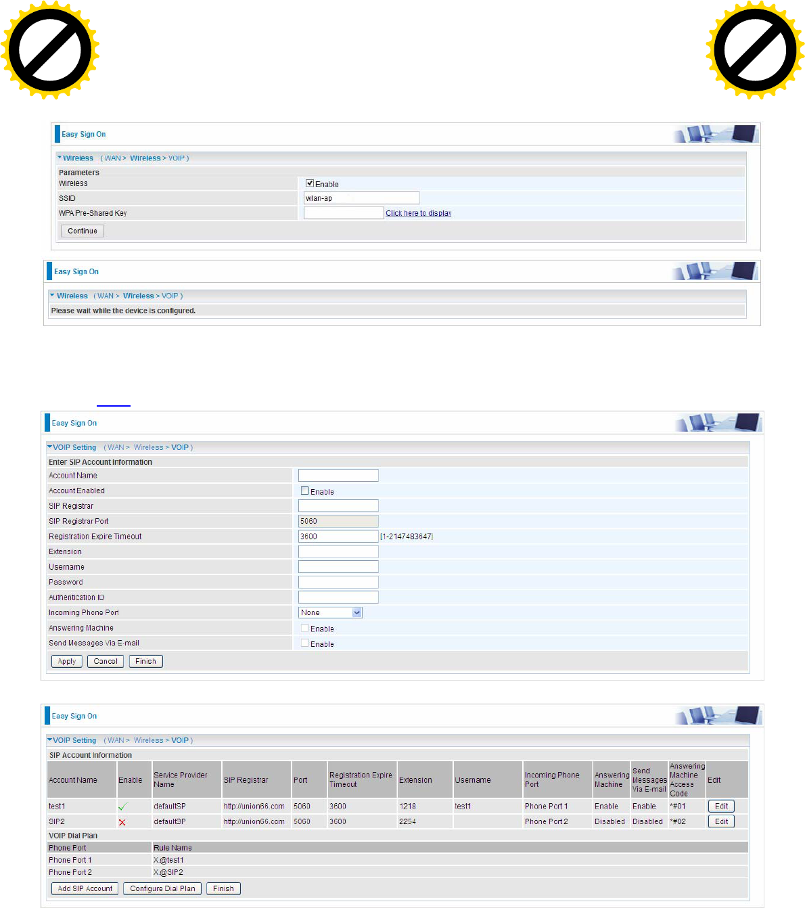This screenshot has height=908, width=805.
Task: Collapse the VOIP Setting section in the SIP Account table panel
Action: [49, 740]
